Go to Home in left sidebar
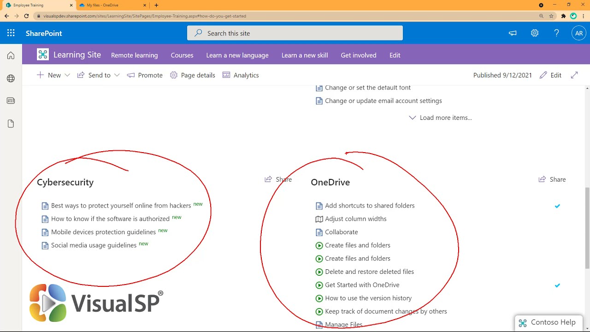 pyautogui.click(x=11, y=55)
